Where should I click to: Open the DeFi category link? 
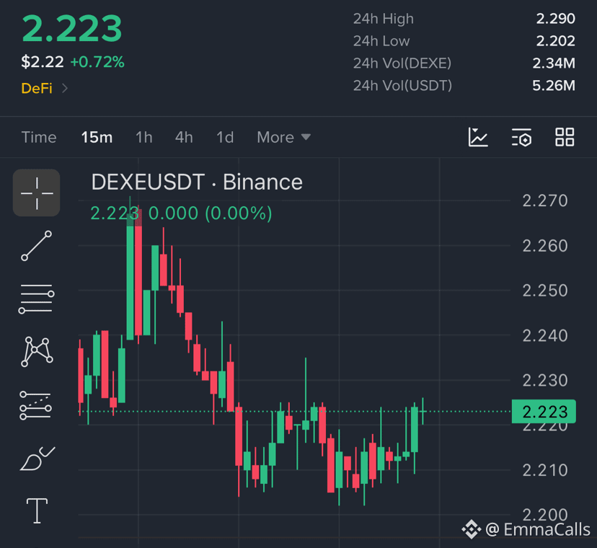(x=37, y=89)
